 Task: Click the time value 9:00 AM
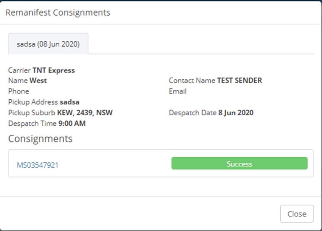tap(72, 123)
